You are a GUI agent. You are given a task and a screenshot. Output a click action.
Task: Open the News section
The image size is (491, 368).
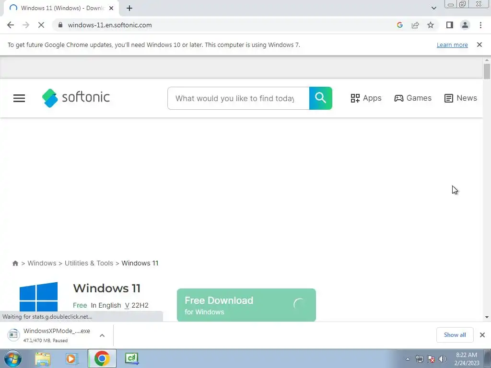(461, 98)
